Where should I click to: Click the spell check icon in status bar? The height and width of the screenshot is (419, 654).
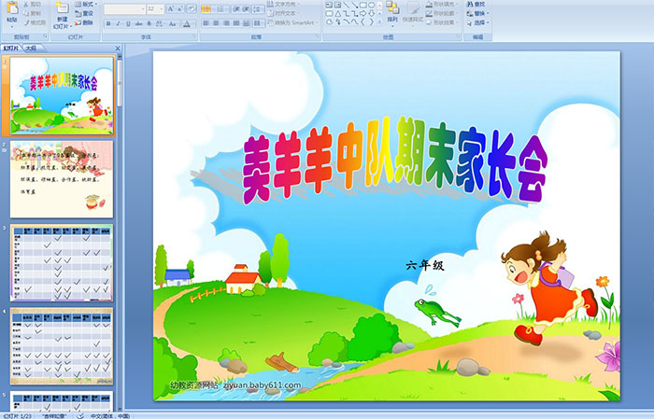pyautogui.click(x=81, y=416)
